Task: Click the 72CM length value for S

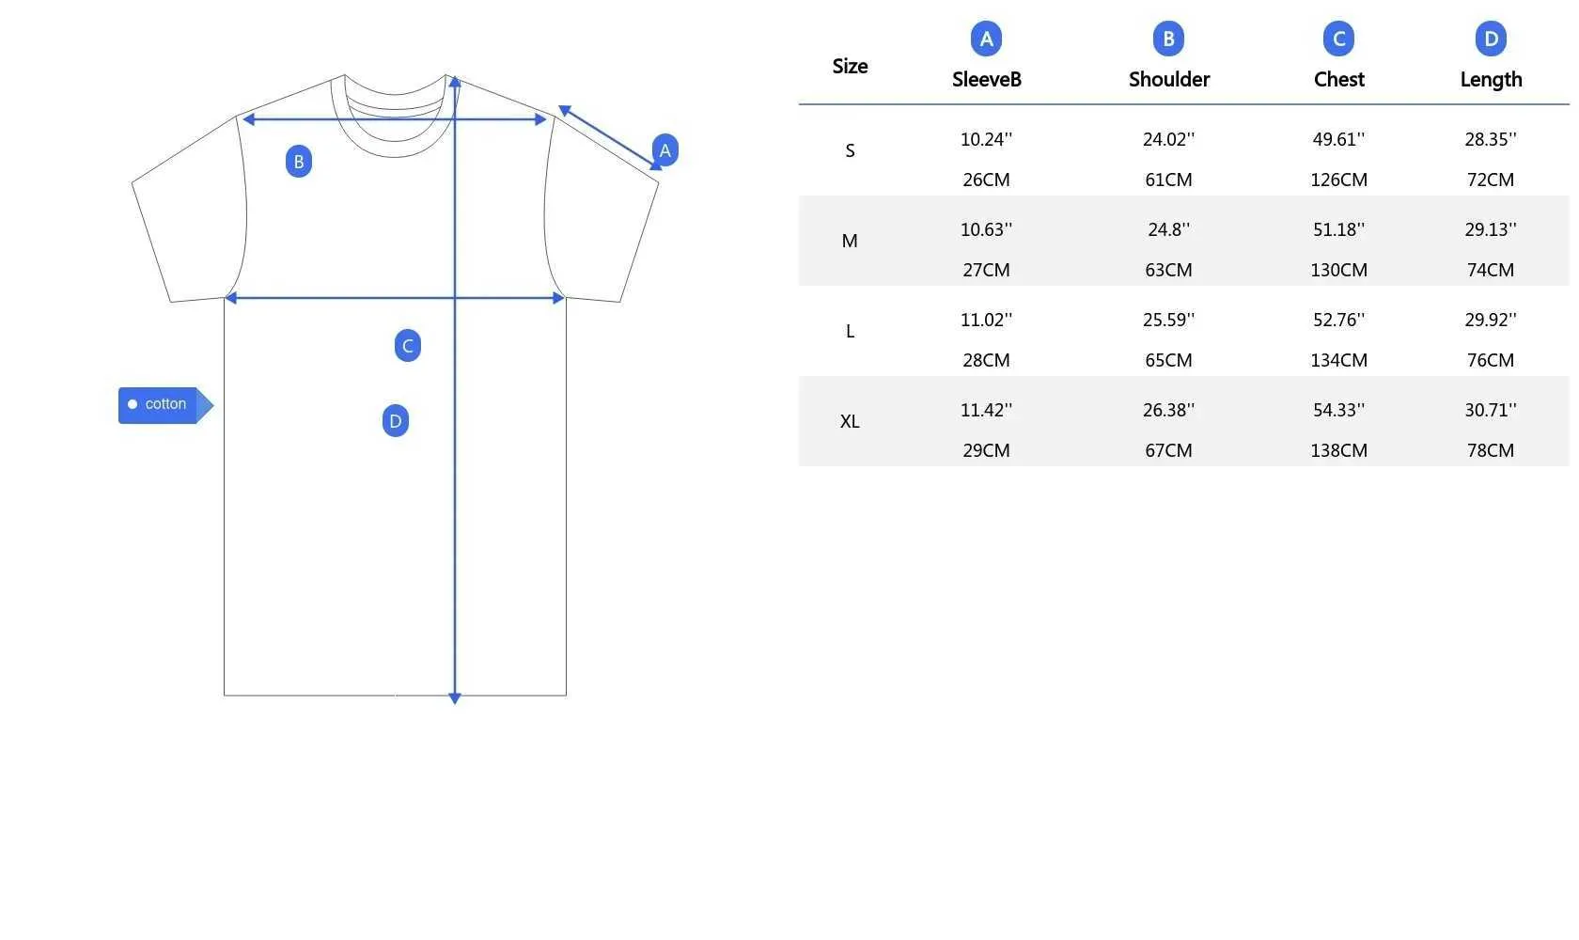Action: click(x=1491, y=180)
